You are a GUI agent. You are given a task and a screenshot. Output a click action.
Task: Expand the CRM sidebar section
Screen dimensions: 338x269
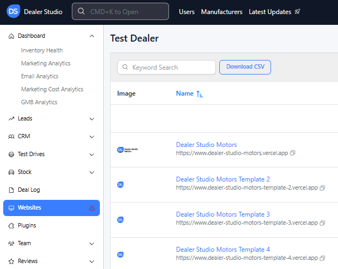[x=92, y=137]
